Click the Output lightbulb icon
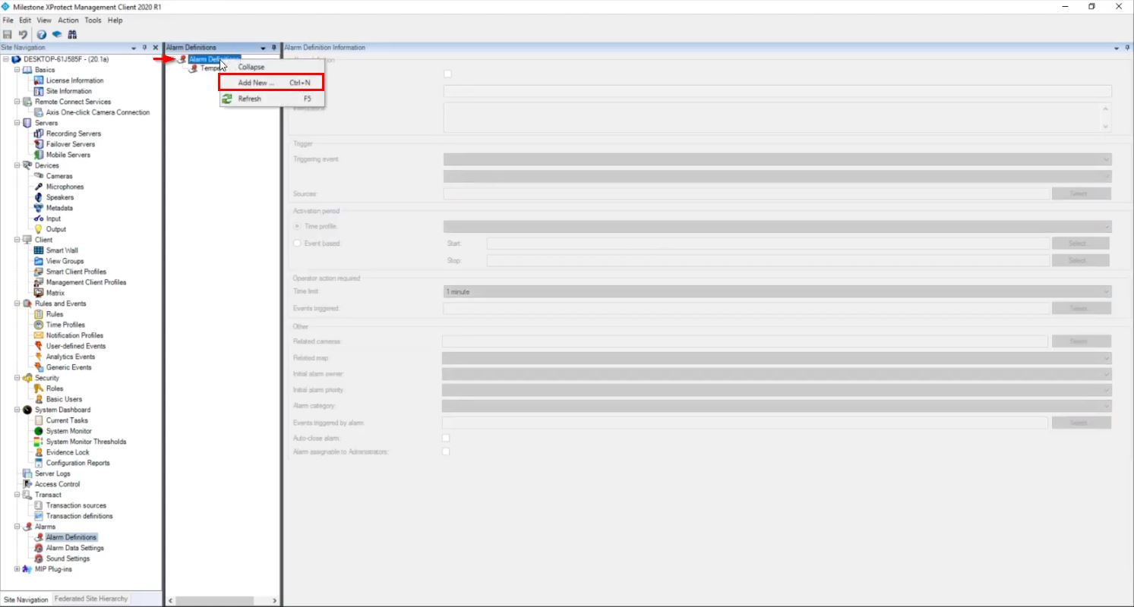This screenshot has height=607, width=1134. coord(39,229)
